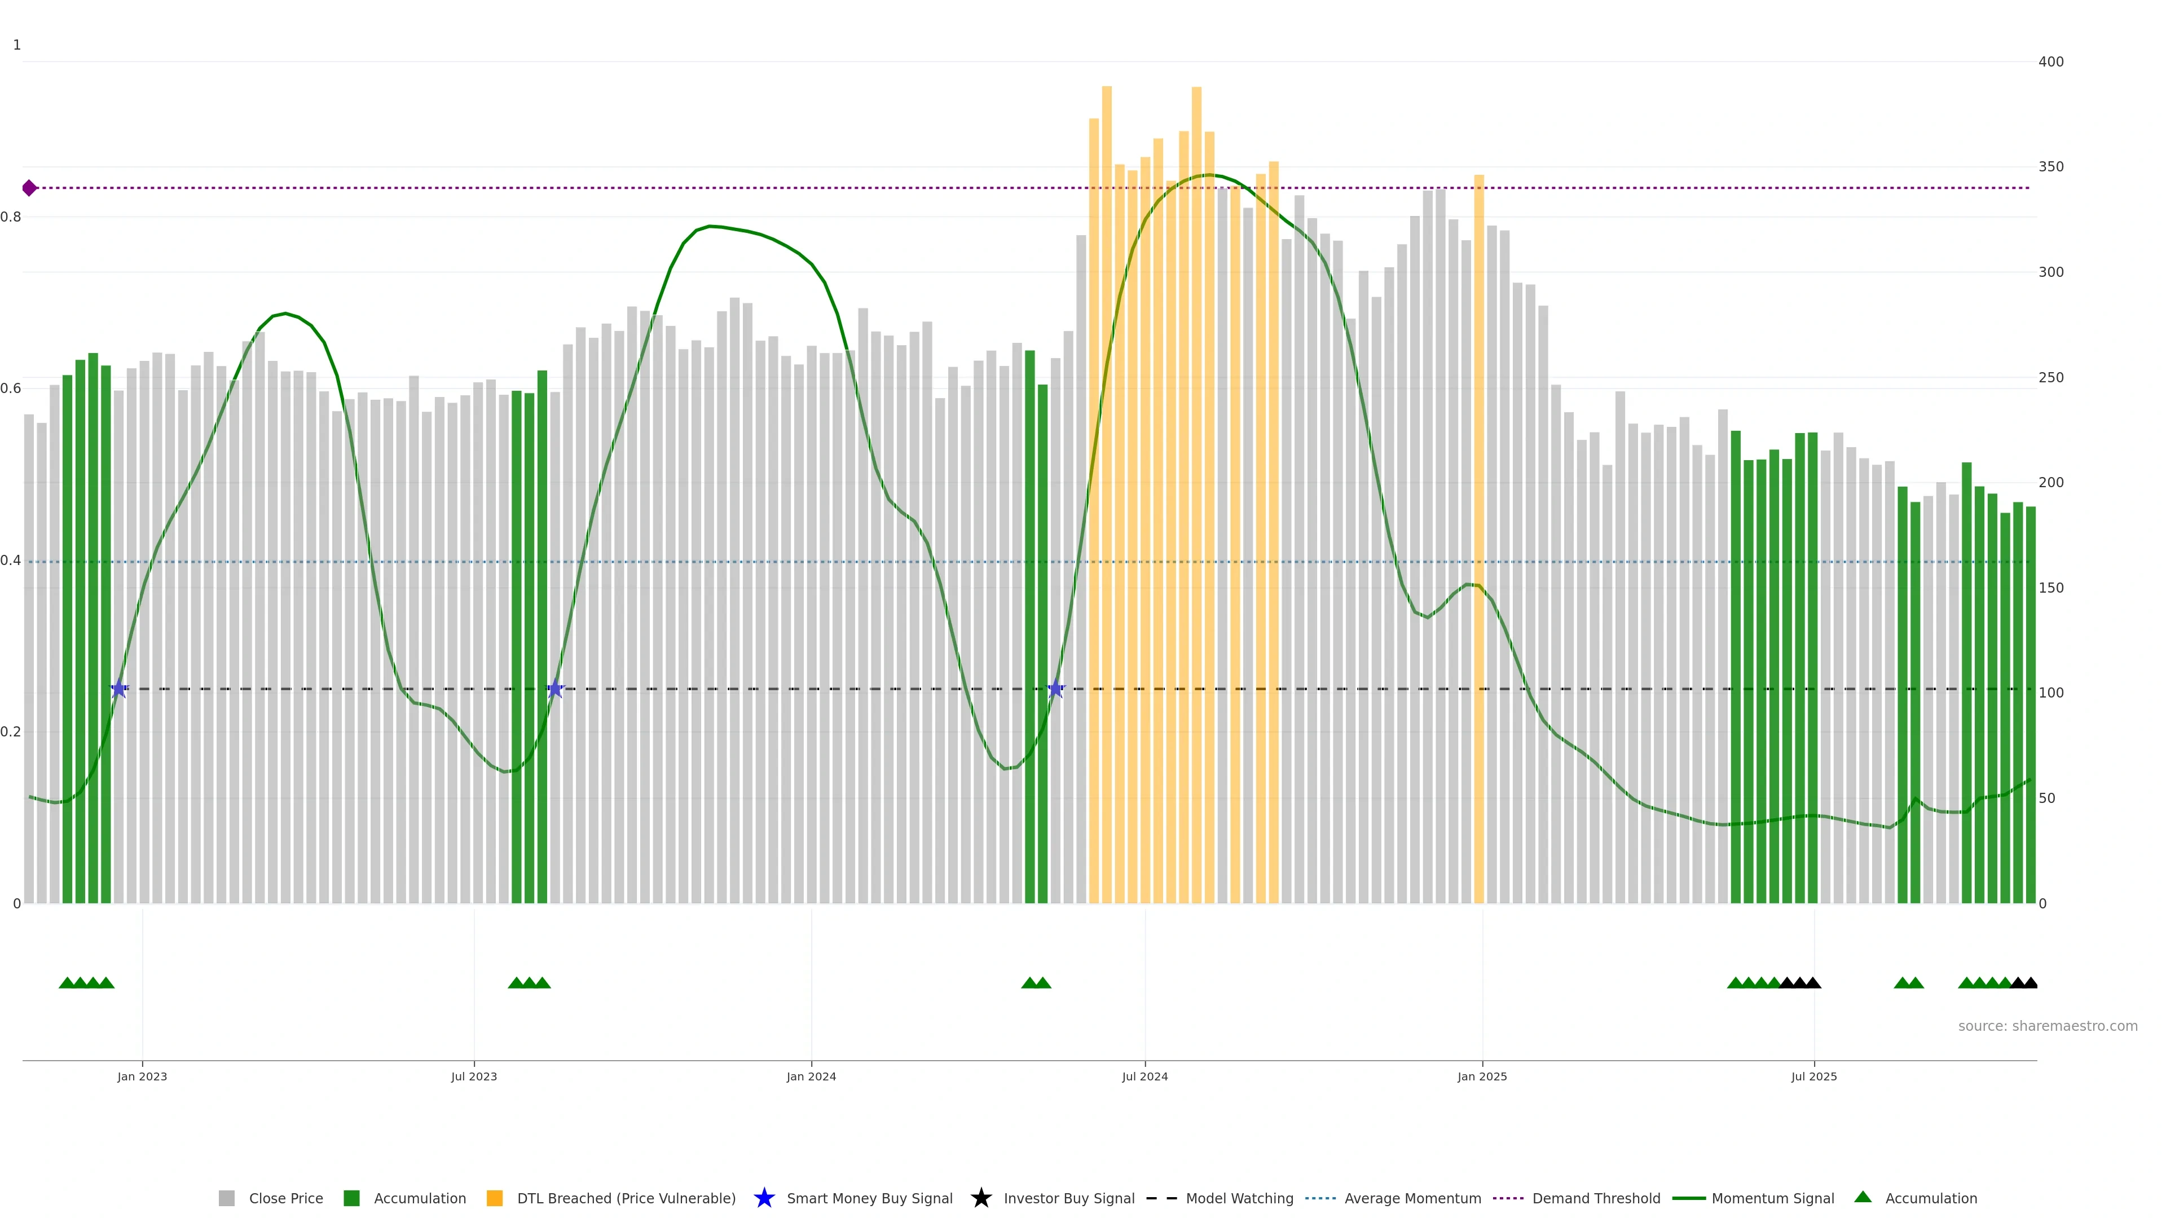Click the purple diamond marker on the Demand Threshold line
The image size is (2166, 1218).
tap(29, 188)
